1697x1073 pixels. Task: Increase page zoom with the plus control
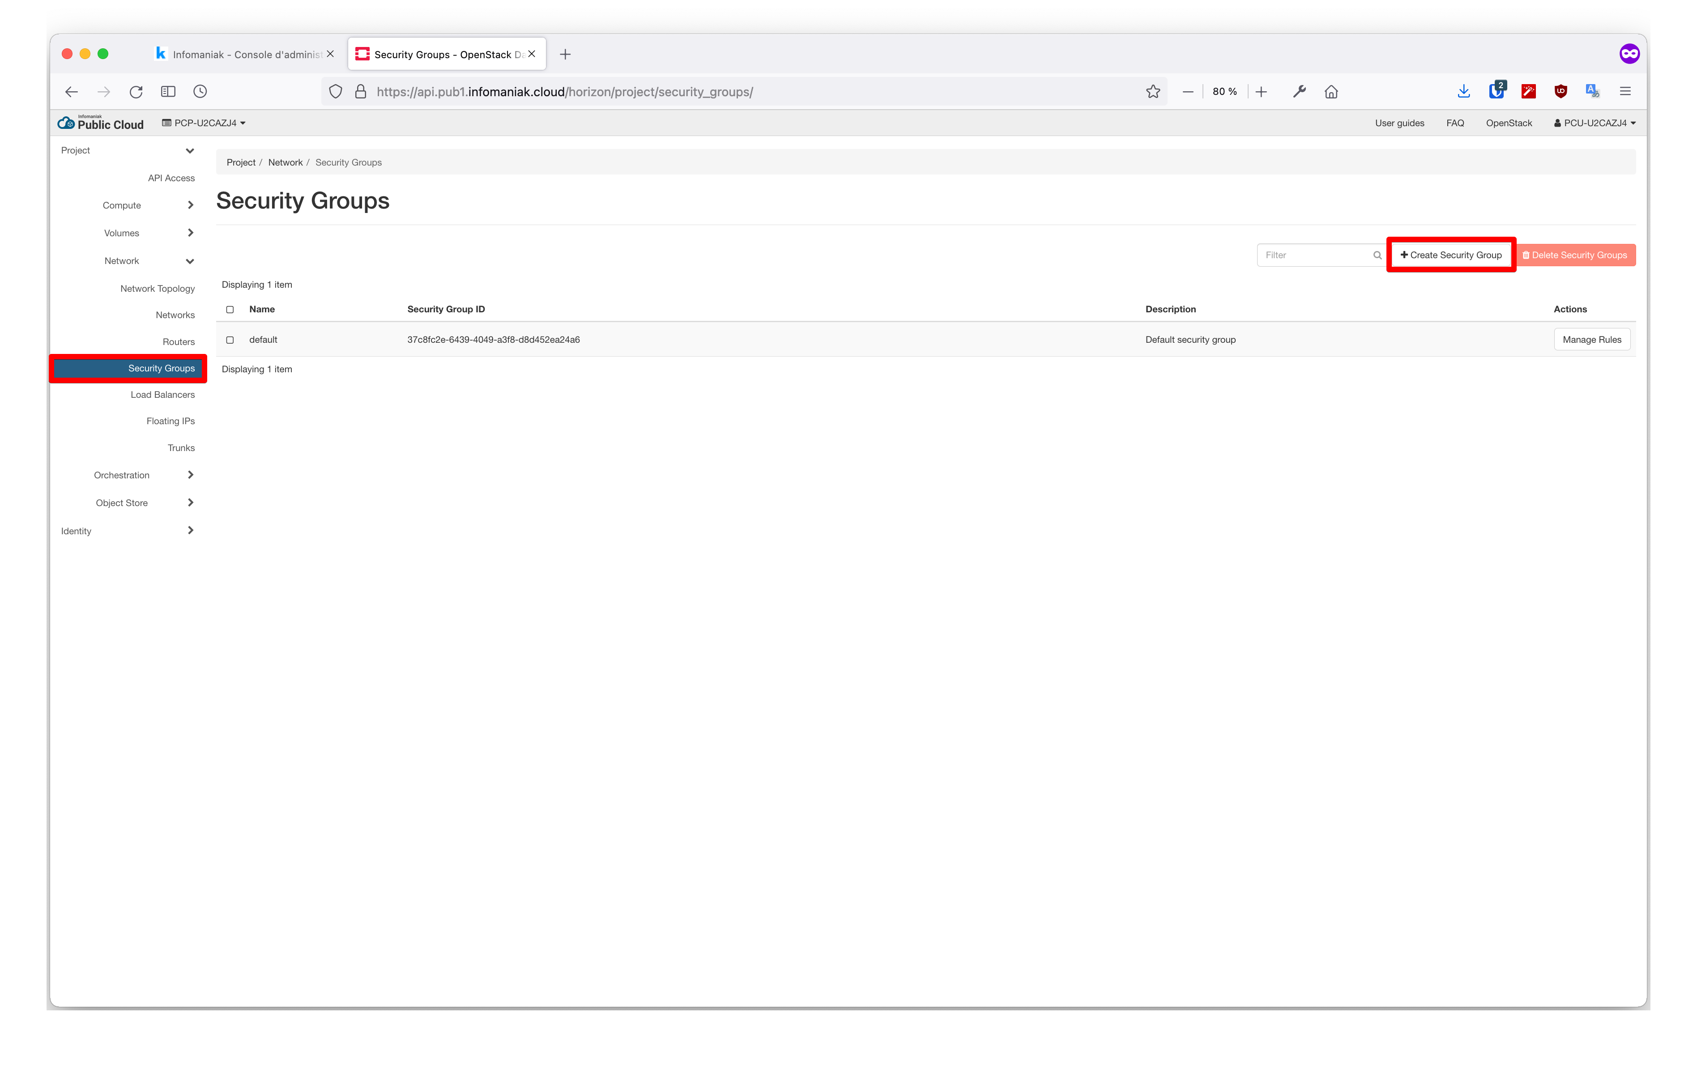tap(1262, 92)
